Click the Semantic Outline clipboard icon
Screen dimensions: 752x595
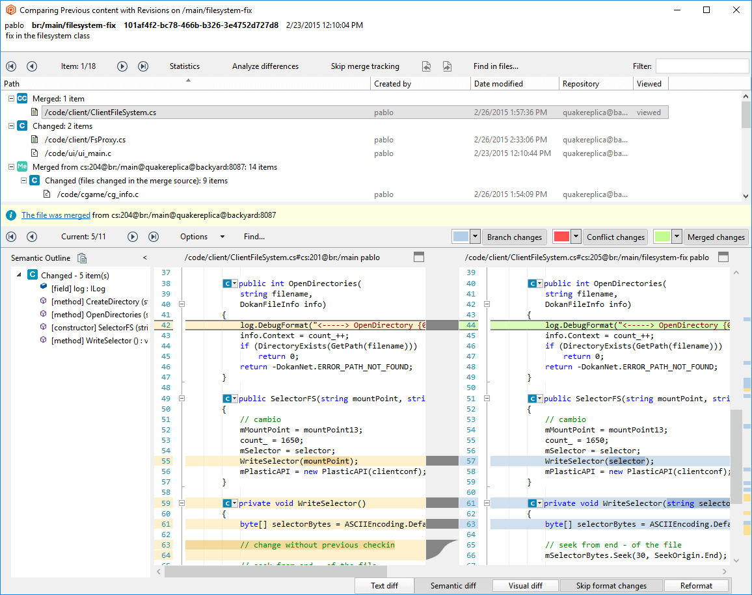tap(82, 258)
